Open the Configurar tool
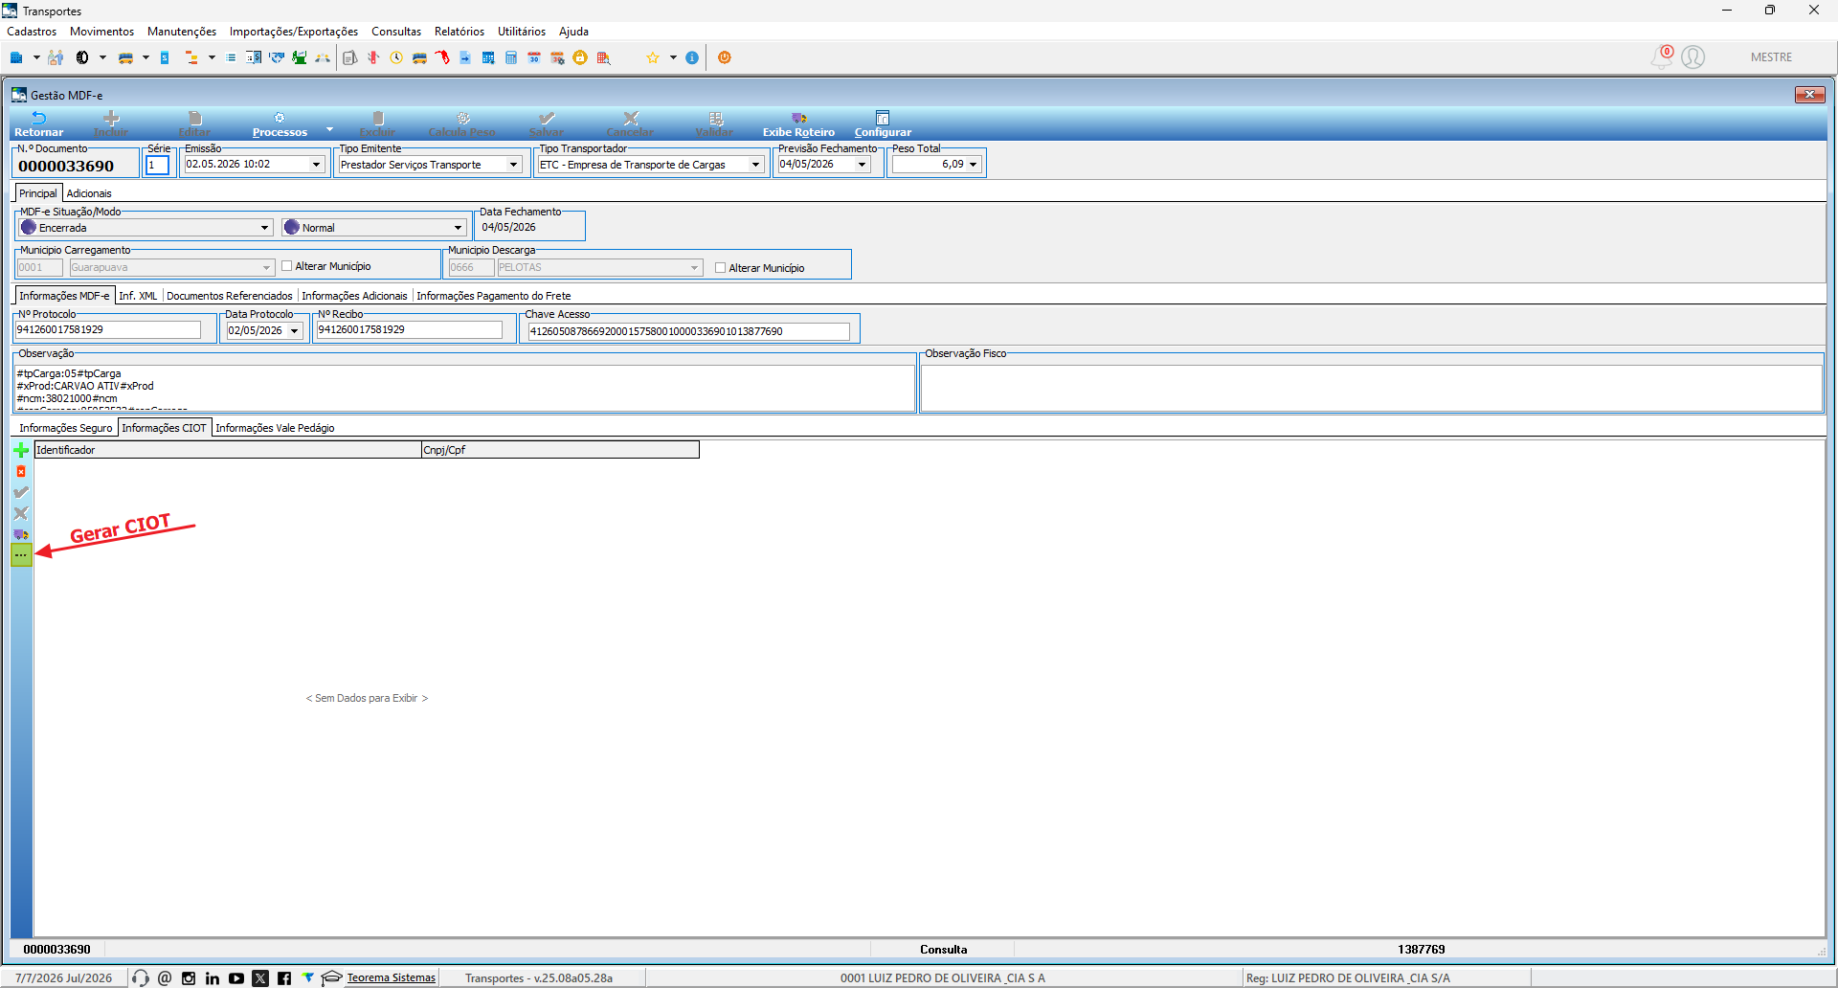 coord(883,124)
